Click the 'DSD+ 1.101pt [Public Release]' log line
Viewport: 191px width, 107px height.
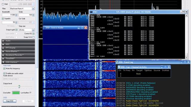tap(141, 83)
